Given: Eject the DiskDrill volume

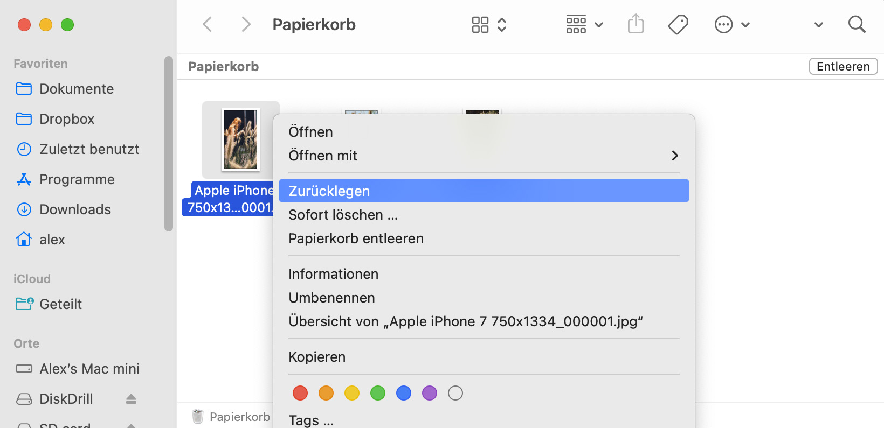Looking at the screenshot, I should 131,399.
